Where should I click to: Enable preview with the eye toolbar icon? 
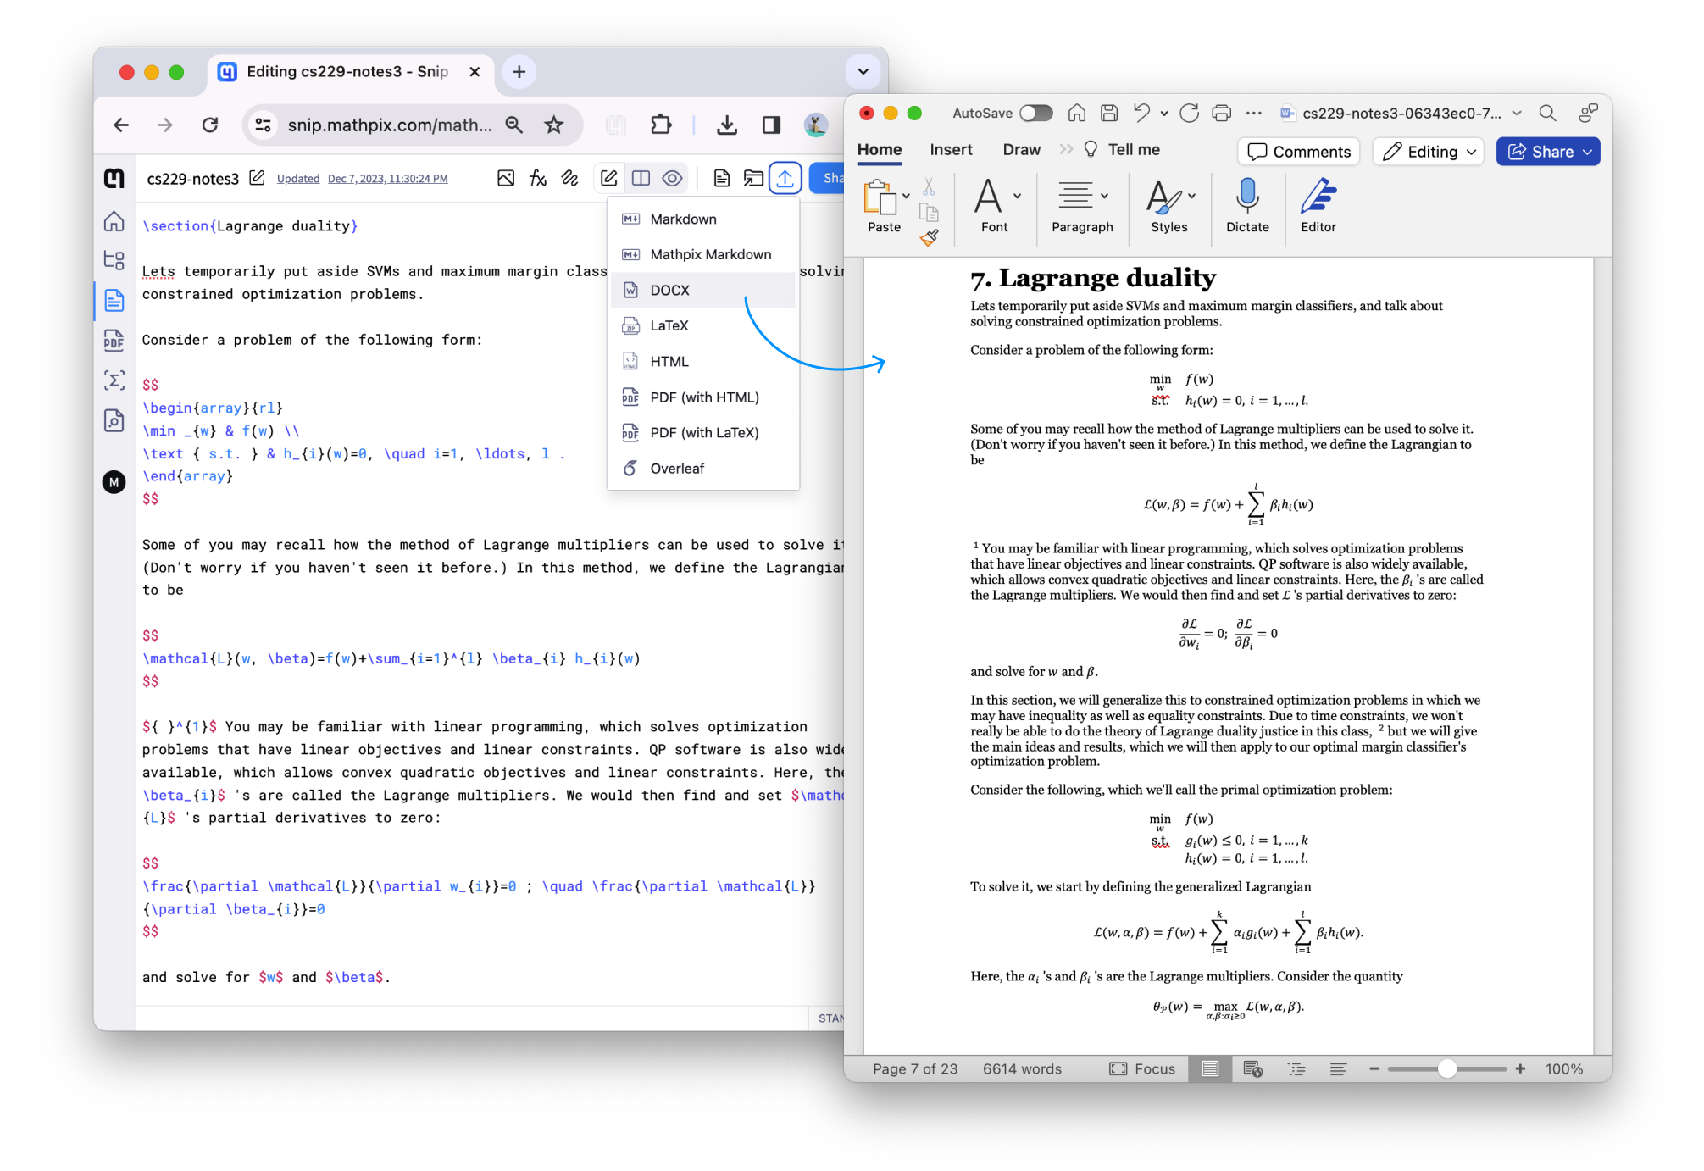coord(672,178)
